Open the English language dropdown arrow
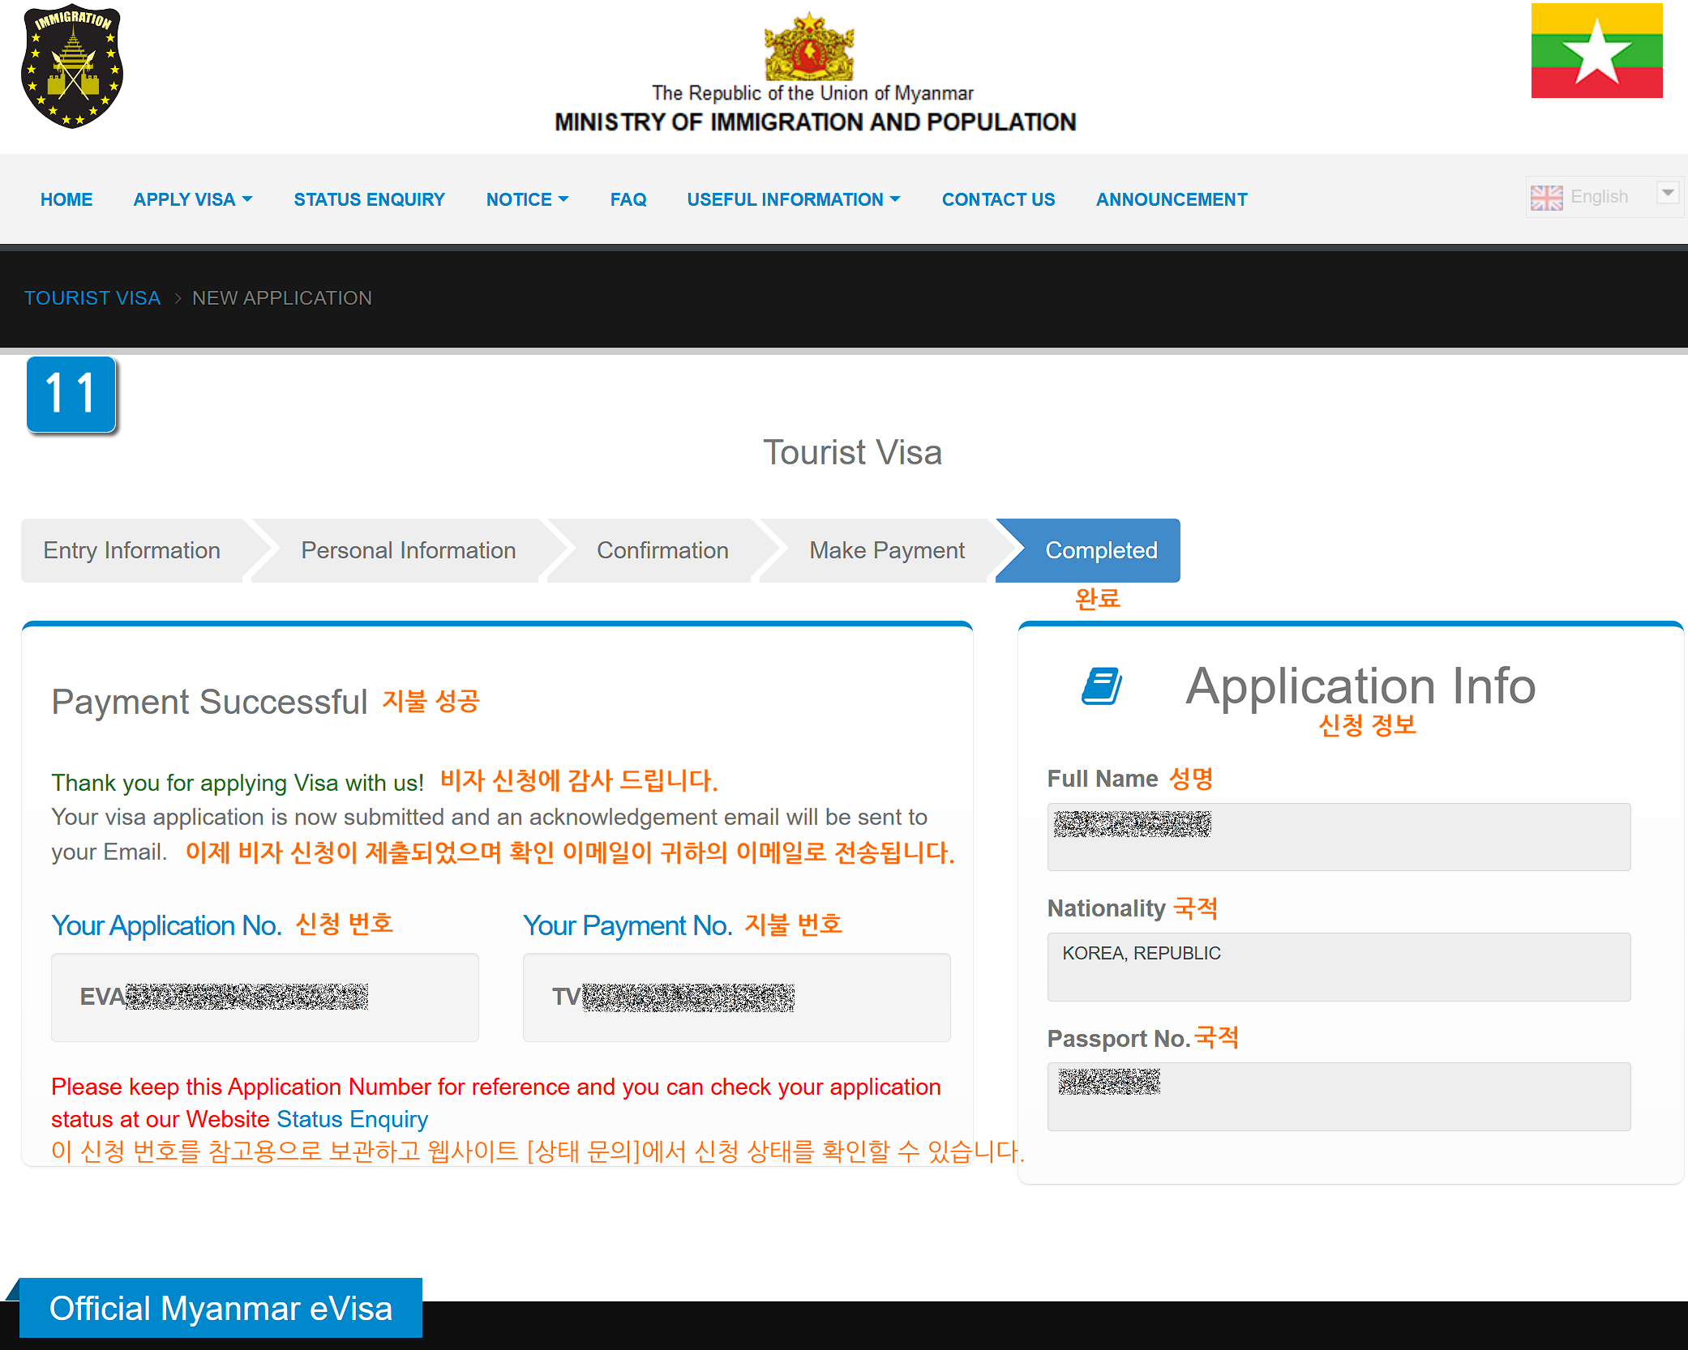1688x1350 pixels. [x=1668, y=194]
